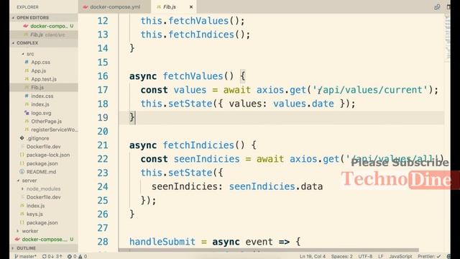Click the master branch status item
This screenshot has height=259, width=460.
click(x=26, y=256)
